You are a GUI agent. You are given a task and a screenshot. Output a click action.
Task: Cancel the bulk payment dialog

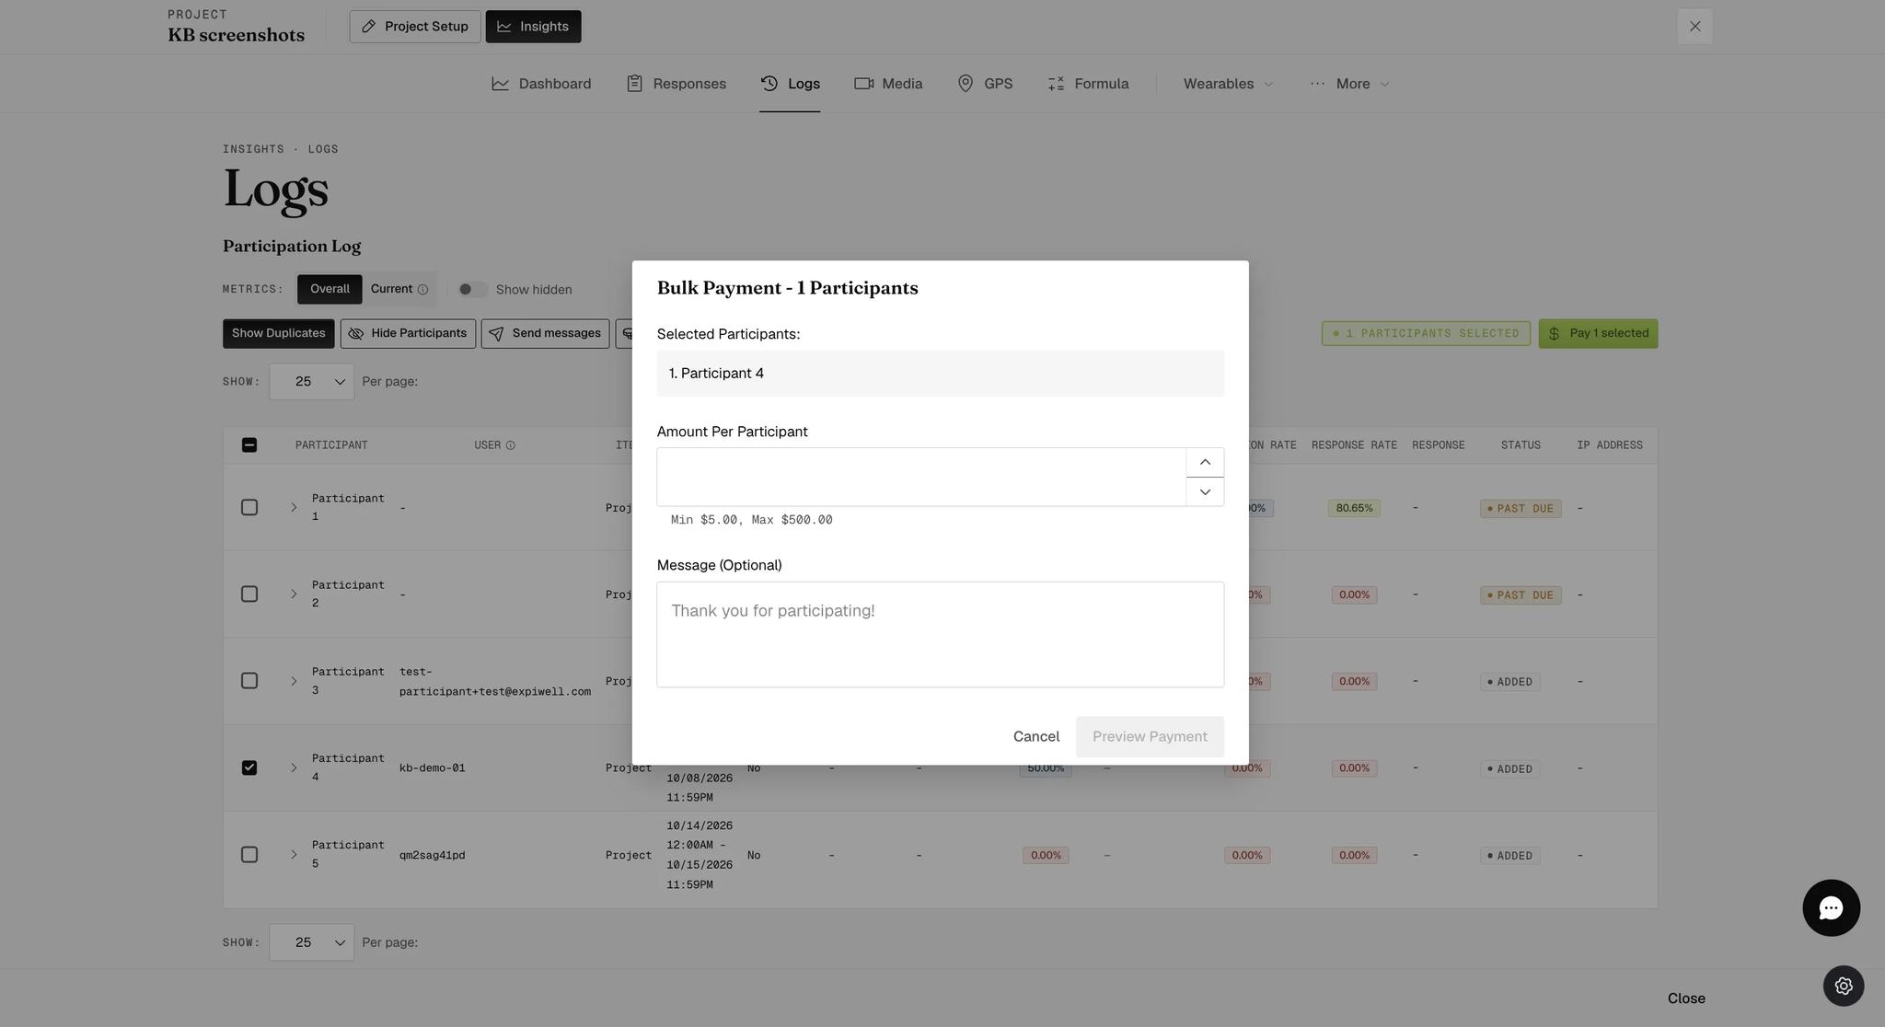click(x=1036, y=737)
